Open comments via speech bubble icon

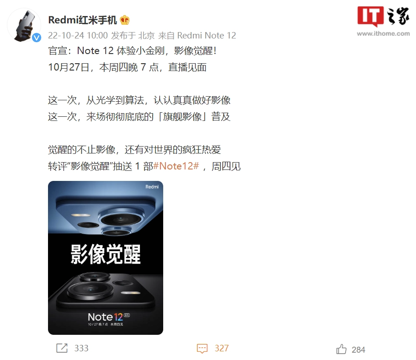202,348
